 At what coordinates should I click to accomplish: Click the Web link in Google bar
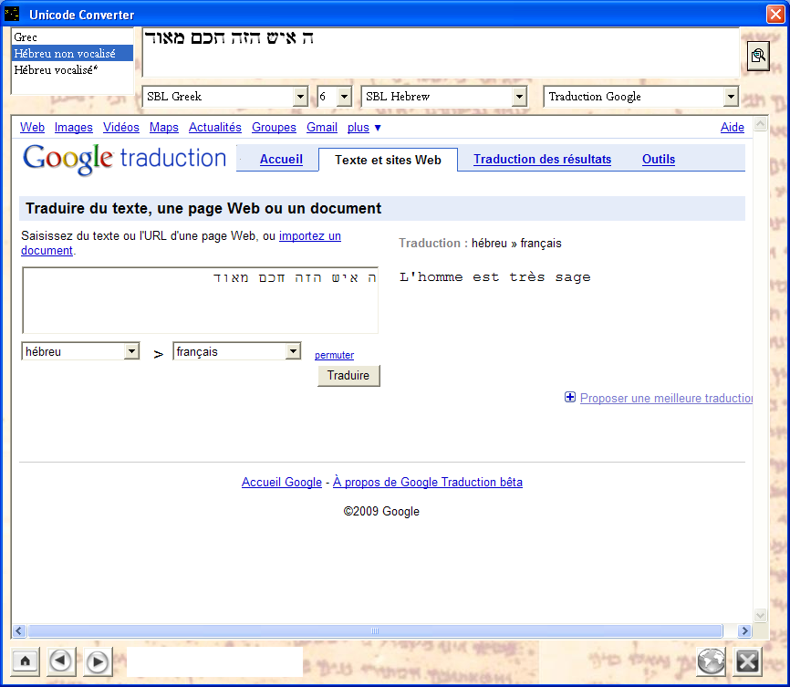[x=32, y=127]
